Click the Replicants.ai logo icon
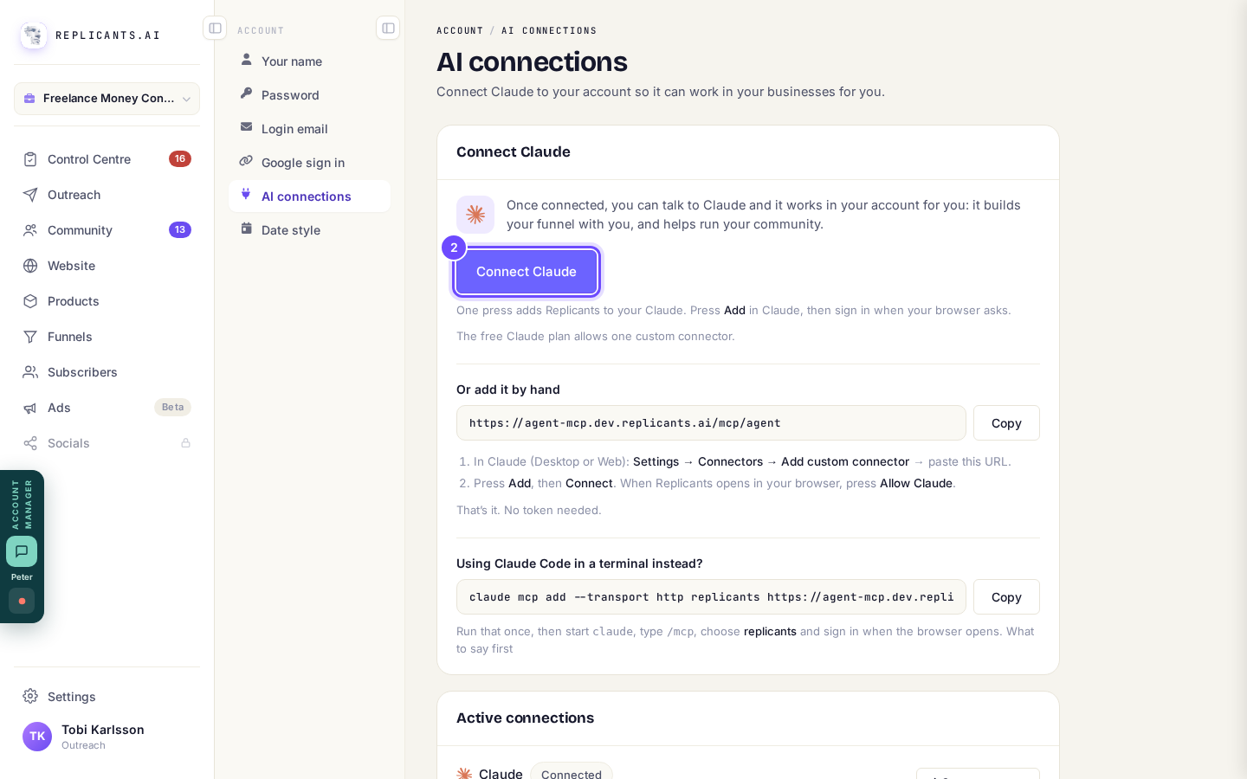The height and width of the screenshot is (779, 1247). 34,35
